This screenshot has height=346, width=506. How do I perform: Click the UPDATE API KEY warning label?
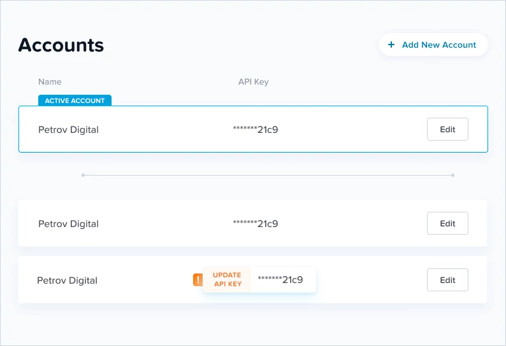coord(227,279)
